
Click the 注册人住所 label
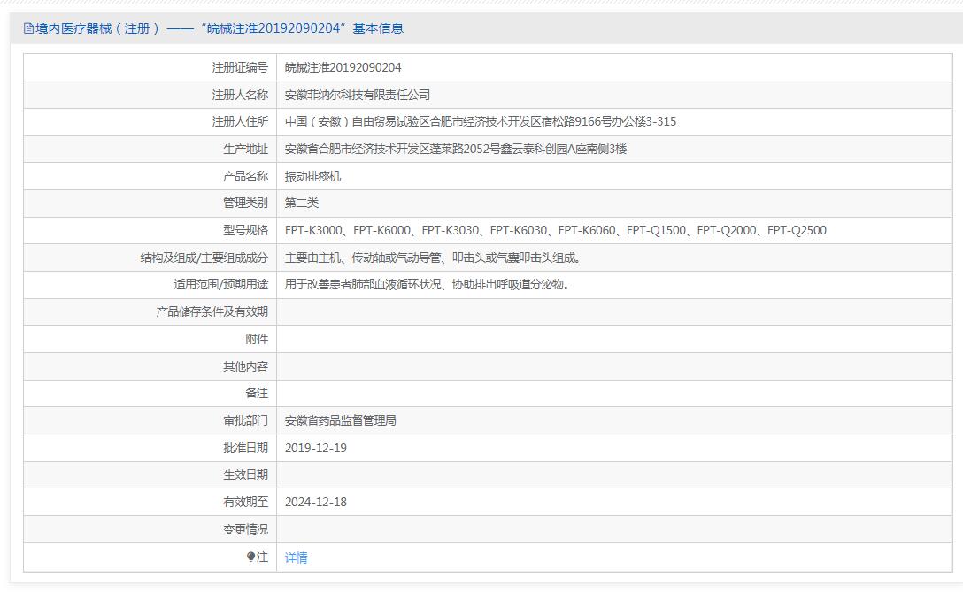point(240,121)
